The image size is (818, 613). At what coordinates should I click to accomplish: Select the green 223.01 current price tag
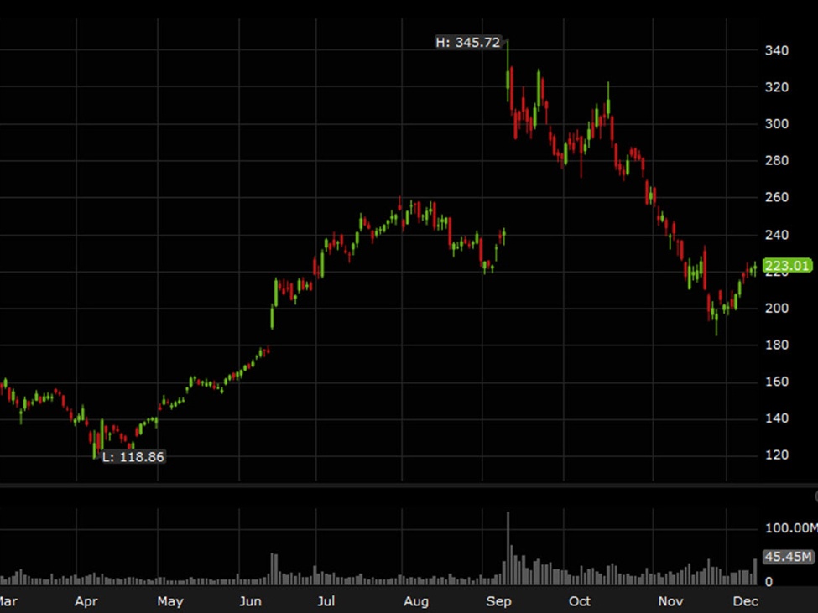[787, 266]
